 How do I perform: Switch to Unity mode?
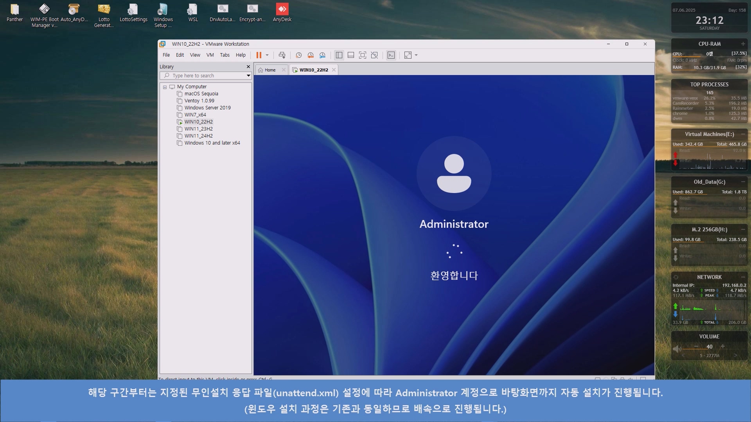point(374,55)
